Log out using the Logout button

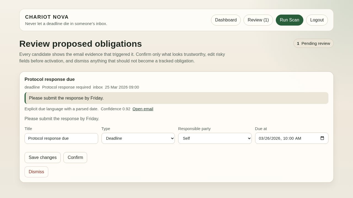[x=317, y=20]
